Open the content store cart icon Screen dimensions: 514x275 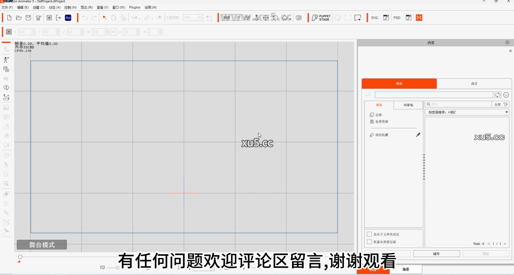(x=38, y=18)
